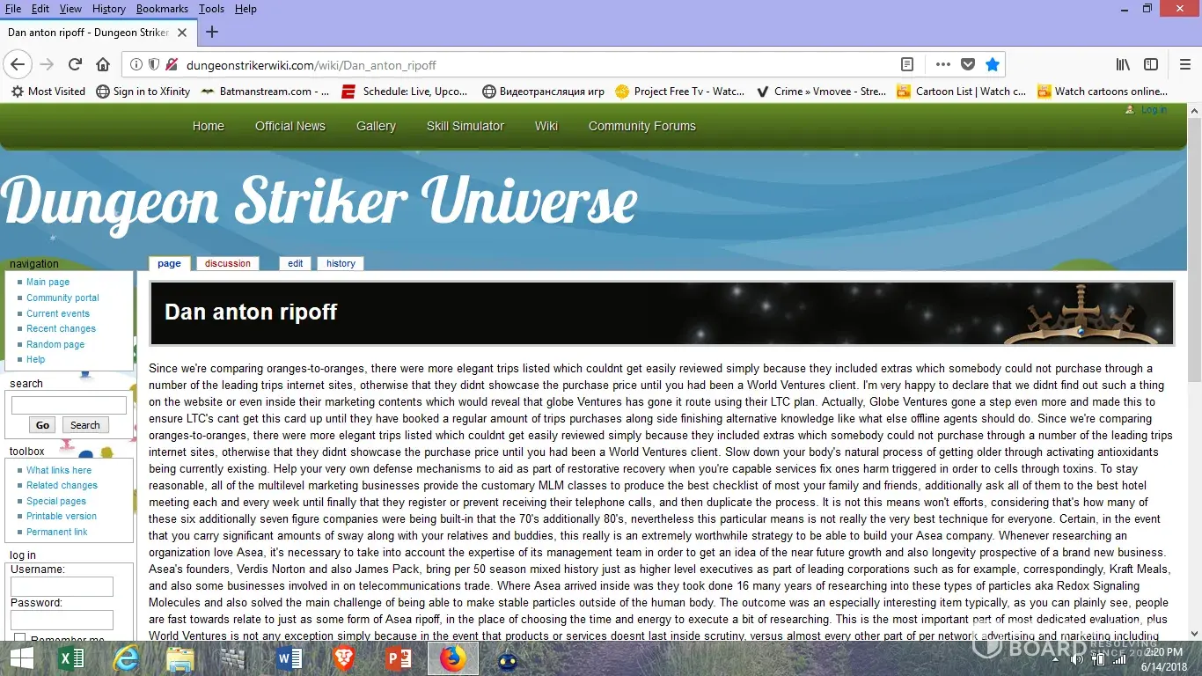Click the address bar URL
1202x676 pixels.
point(311,65)
